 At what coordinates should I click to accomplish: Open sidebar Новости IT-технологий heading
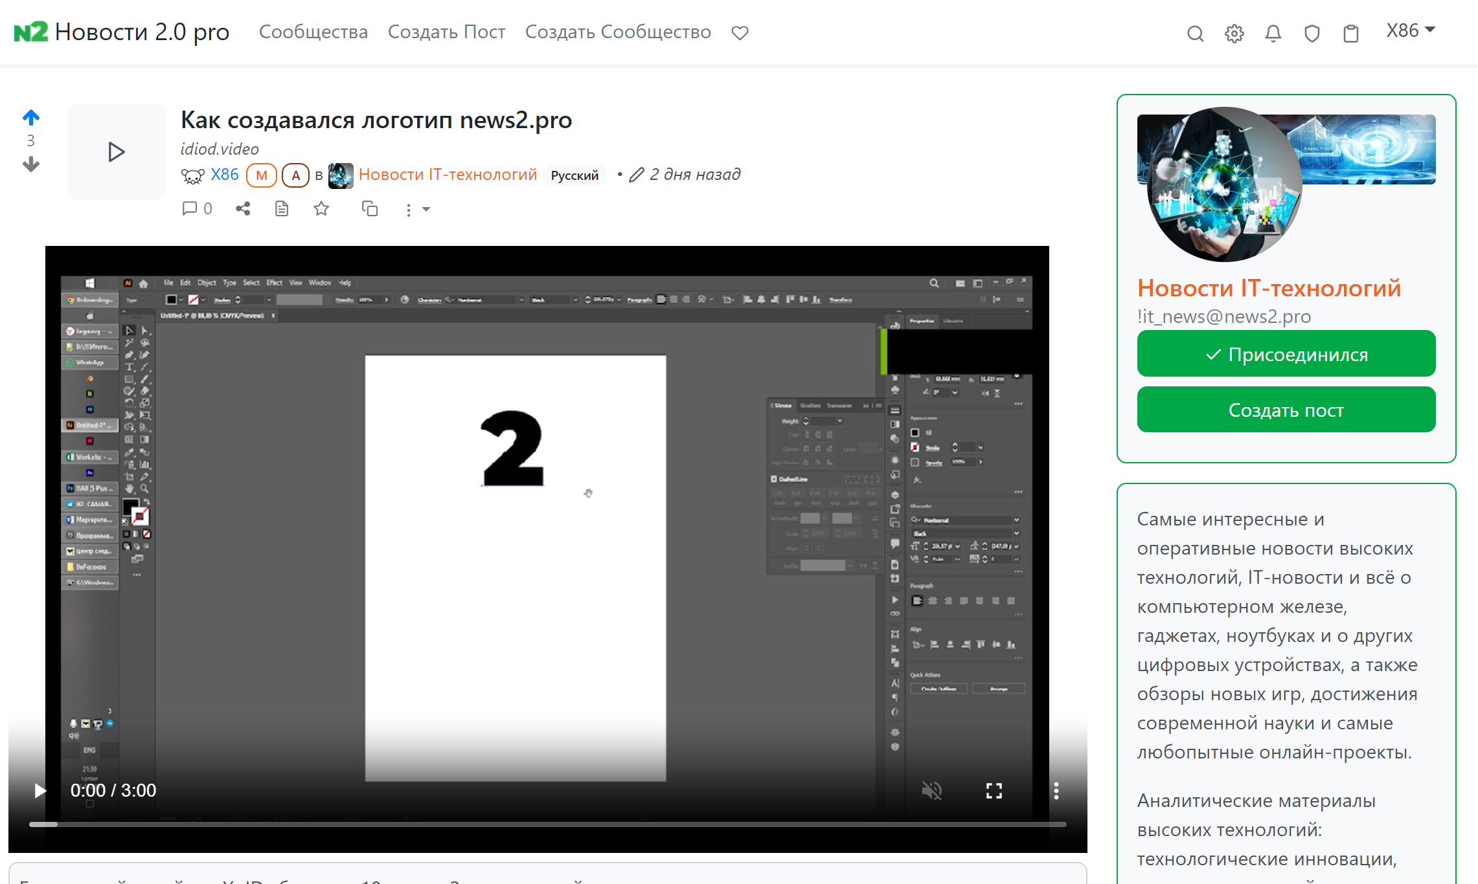click(x=1269, y=288)
